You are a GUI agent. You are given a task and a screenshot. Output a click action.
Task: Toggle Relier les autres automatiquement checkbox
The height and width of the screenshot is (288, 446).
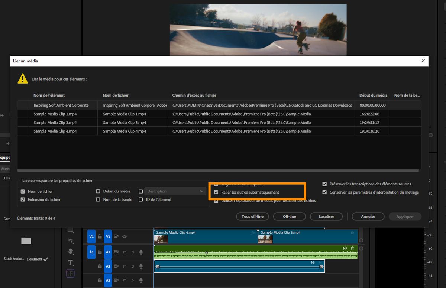216,192
